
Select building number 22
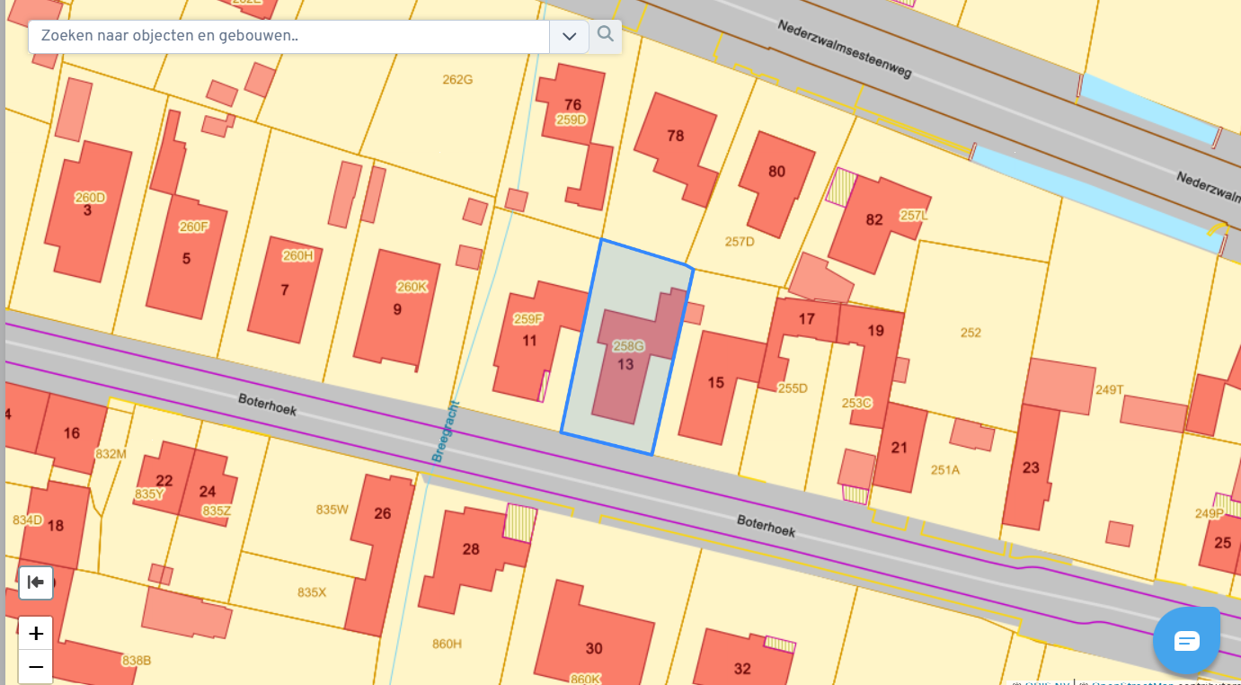(164, 480)
